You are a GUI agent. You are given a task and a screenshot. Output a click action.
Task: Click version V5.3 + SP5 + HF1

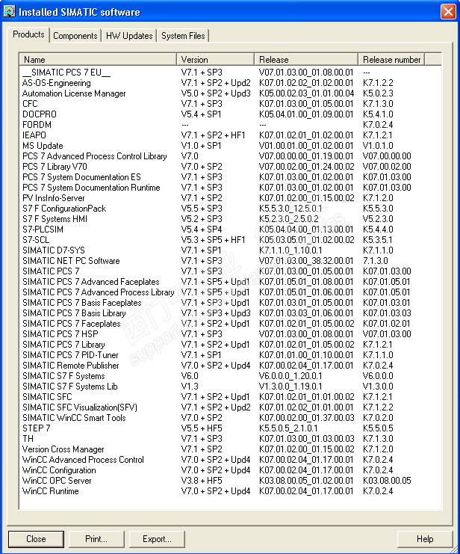[x=213, y=240]
